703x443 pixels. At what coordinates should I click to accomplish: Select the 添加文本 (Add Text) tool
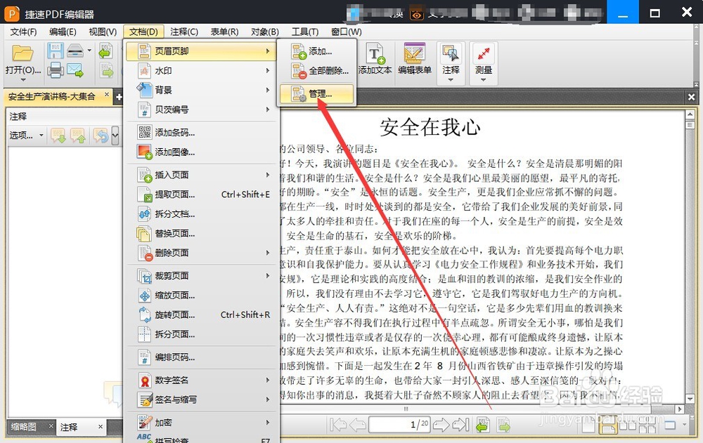(375, 58)
